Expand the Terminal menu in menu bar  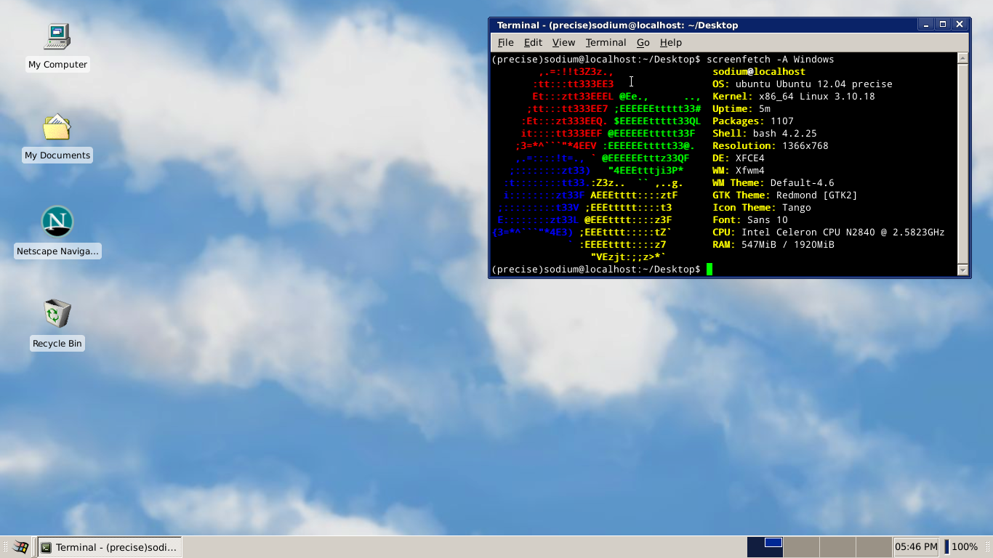point(606,43)
